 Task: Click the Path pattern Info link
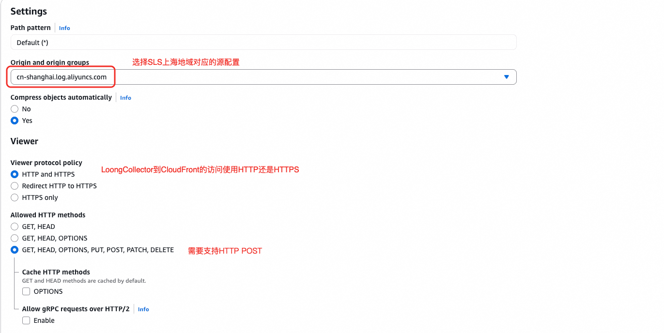point(64,28)
